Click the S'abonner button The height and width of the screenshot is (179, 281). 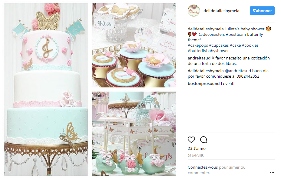(262, 11)
